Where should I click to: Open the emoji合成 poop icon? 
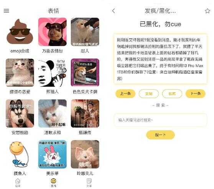[20, 32]
